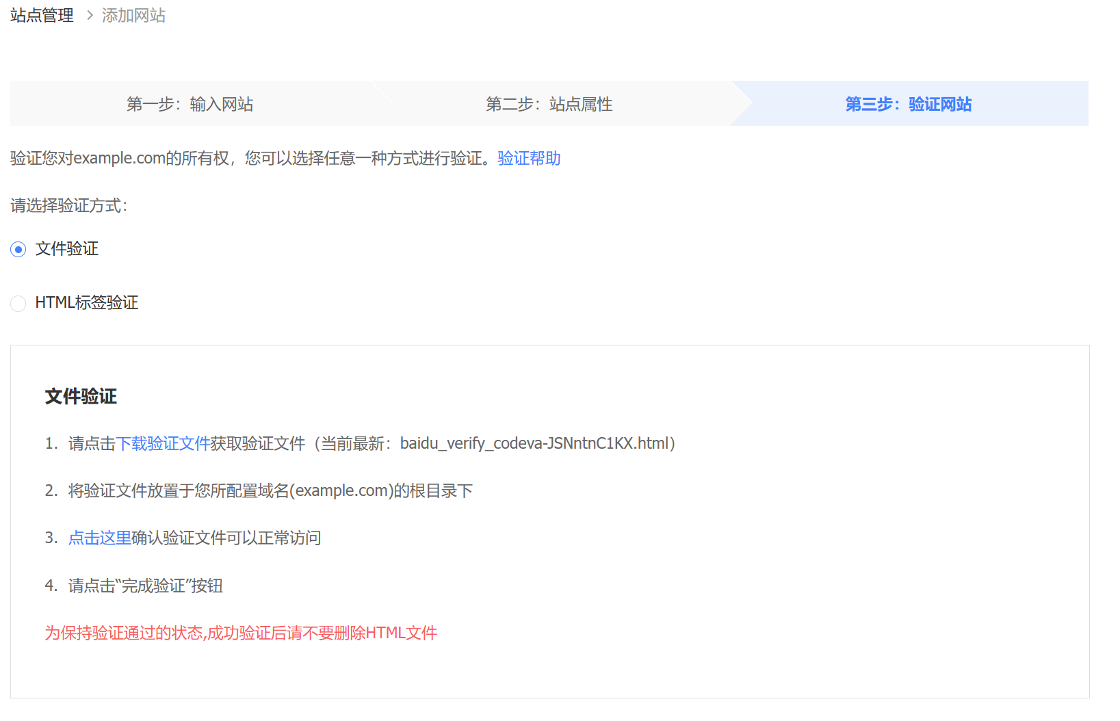The height and width of the screenshot is (721, 1120).
Task: Select the 第三步：验证网站 step
Action: tap(908, 104)
